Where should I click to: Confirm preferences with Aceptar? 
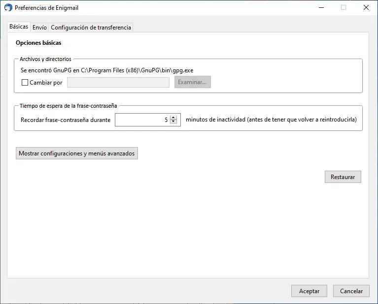(x=309, y=291)
